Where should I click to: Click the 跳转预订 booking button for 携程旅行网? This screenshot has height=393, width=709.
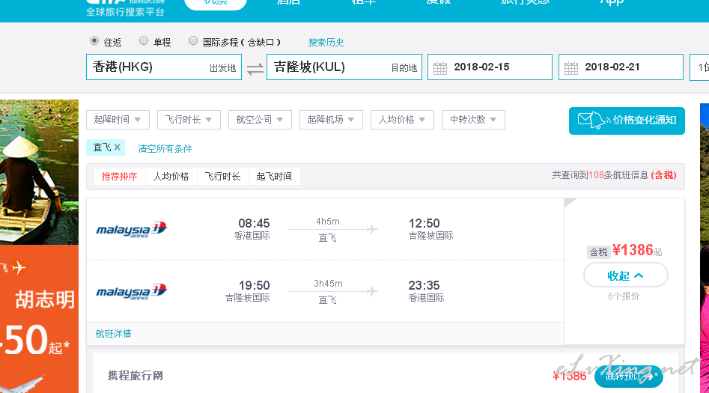point(628,377)
